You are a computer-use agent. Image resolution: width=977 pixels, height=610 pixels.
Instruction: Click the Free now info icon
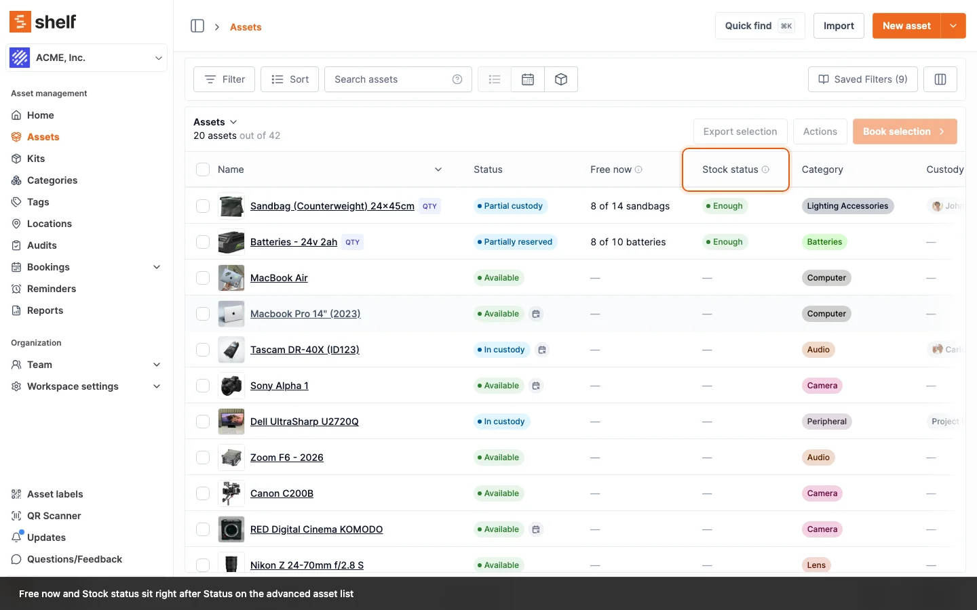click(638, 169)
